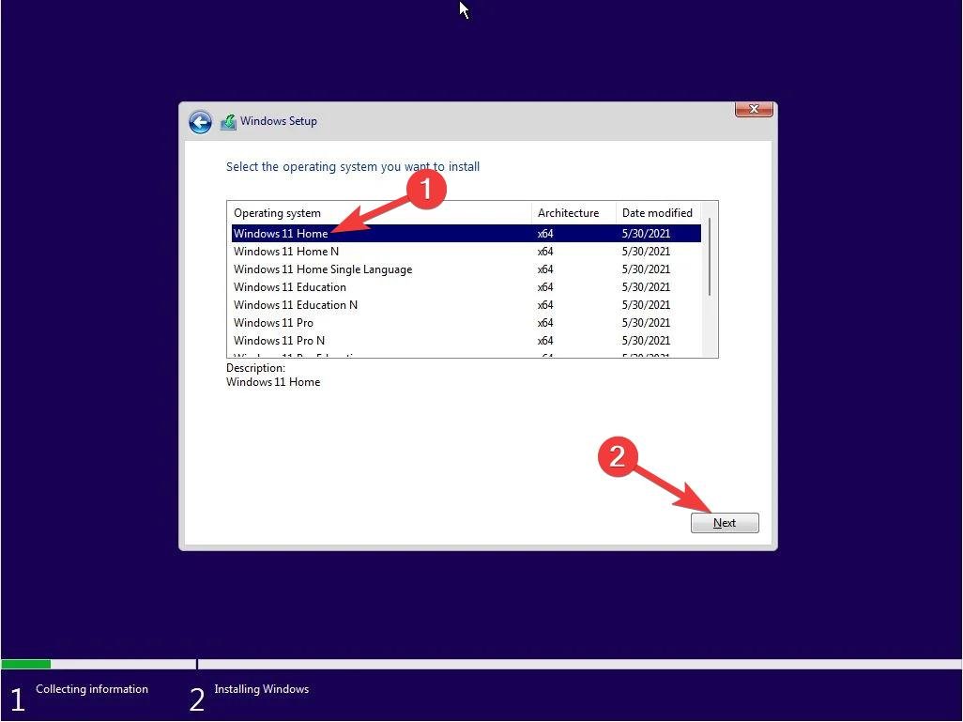This screenshot has width=963, height=722.
Task: Select Windows 11 Pro N edition
Action: pos(281,340)
